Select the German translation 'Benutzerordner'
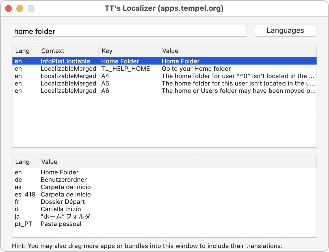329x252 pixels. 64,180
